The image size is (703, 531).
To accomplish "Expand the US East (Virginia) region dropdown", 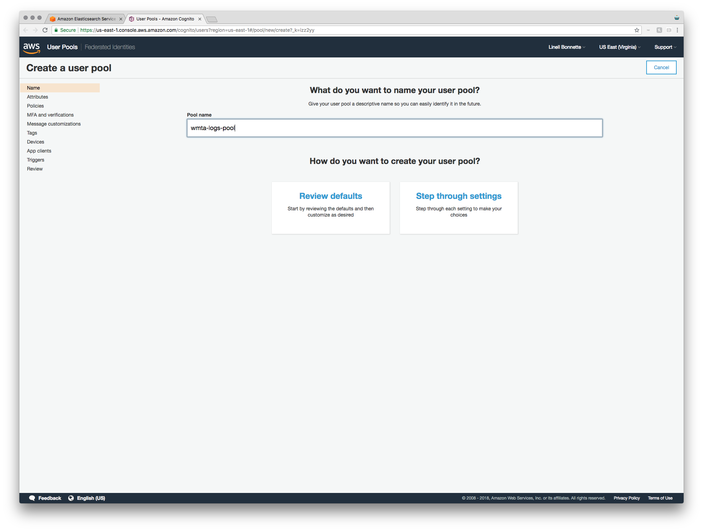I will click(620, 47).
